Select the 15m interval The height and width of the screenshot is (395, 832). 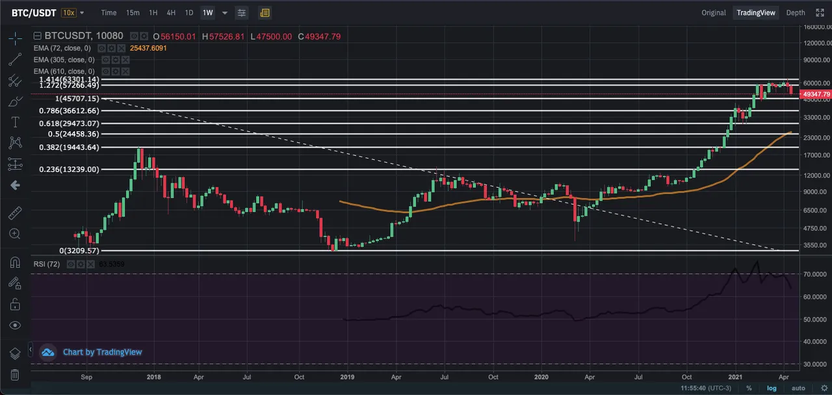coord(133,12)
